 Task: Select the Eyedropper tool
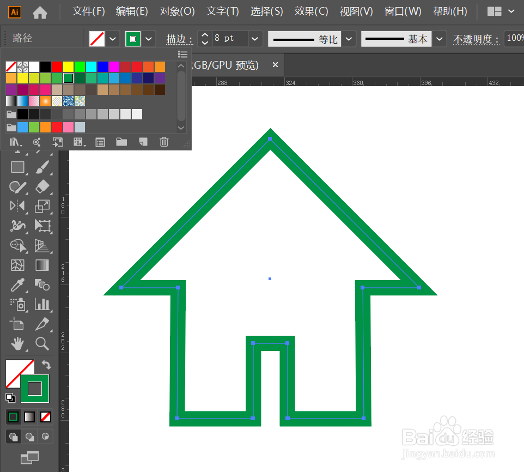pos(17,285)
